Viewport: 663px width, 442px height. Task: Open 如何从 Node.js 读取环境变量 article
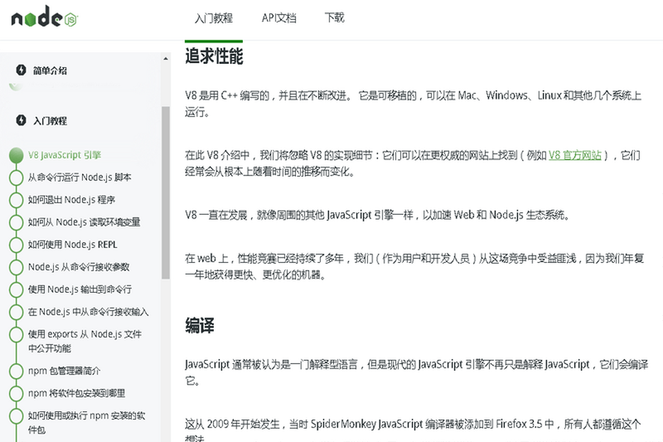tap(84, 222)
